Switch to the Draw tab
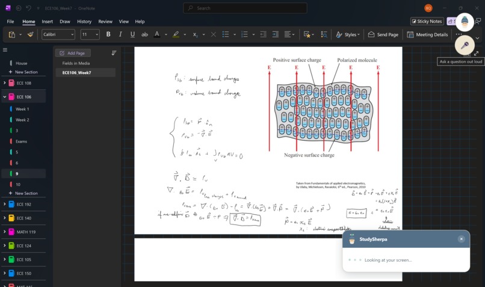This screenshot has width=485, height=287. [x=65, y=21]
